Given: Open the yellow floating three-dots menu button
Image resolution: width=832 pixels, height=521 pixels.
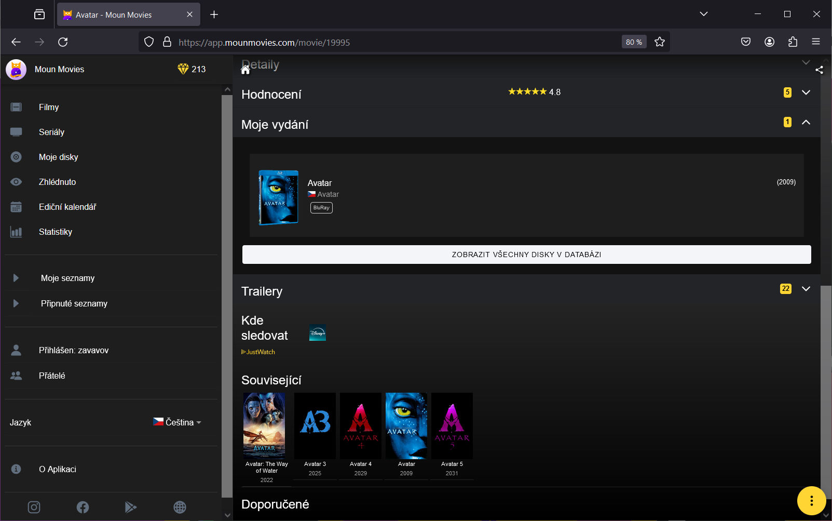Looking at the screenshot, I should tap(811, 501).
